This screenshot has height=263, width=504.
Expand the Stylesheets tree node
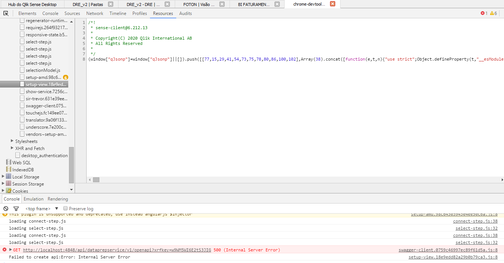[12, 141]
